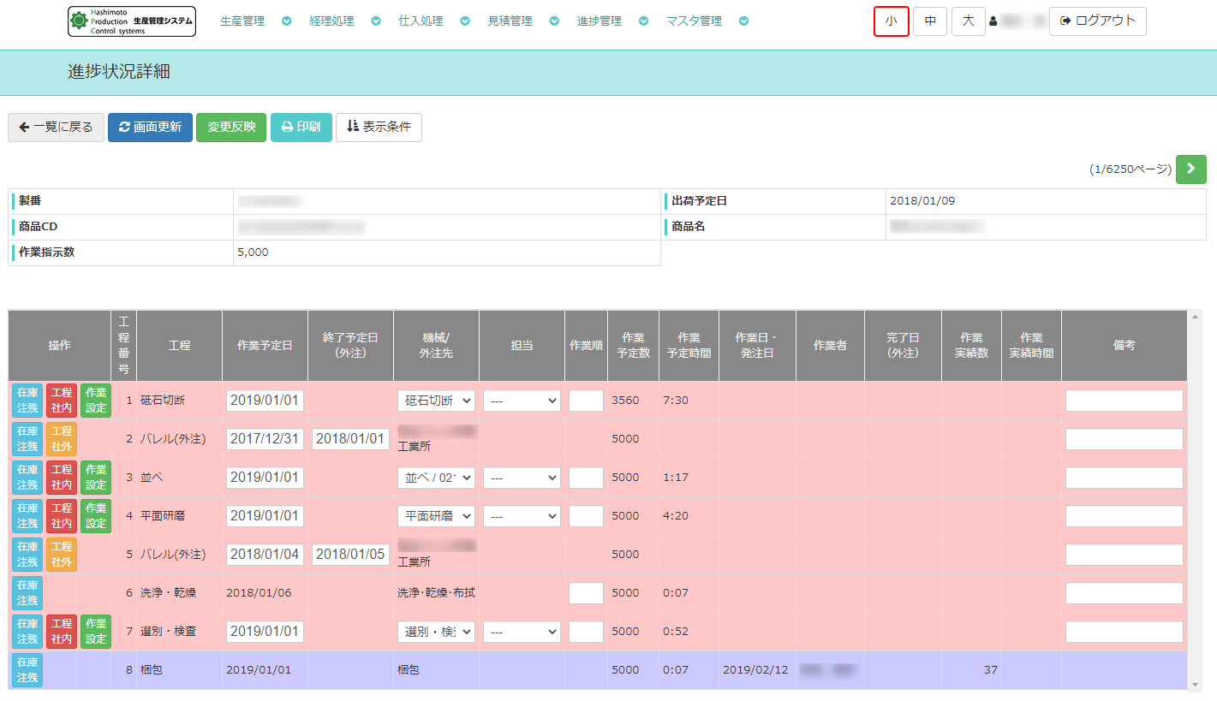Screen dimensions: 1217x701
Task: Go to the next page with the green arrow
Action: [1190, 169]
